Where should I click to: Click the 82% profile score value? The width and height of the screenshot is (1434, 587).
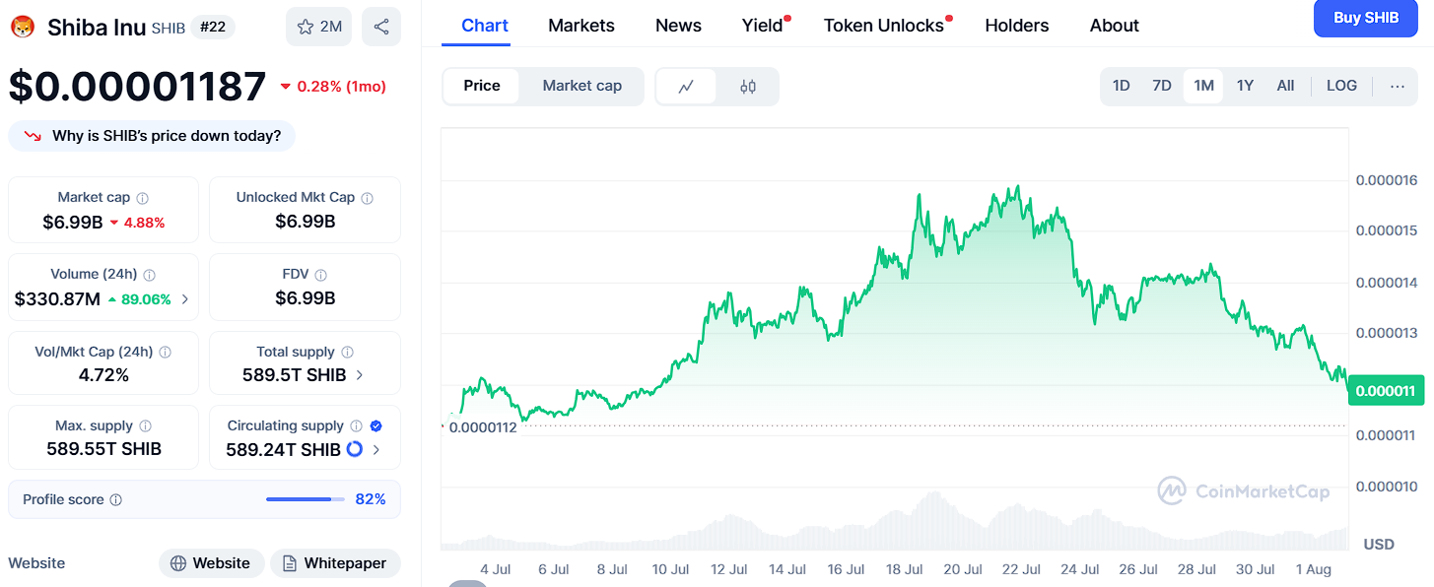coord(371,499)
